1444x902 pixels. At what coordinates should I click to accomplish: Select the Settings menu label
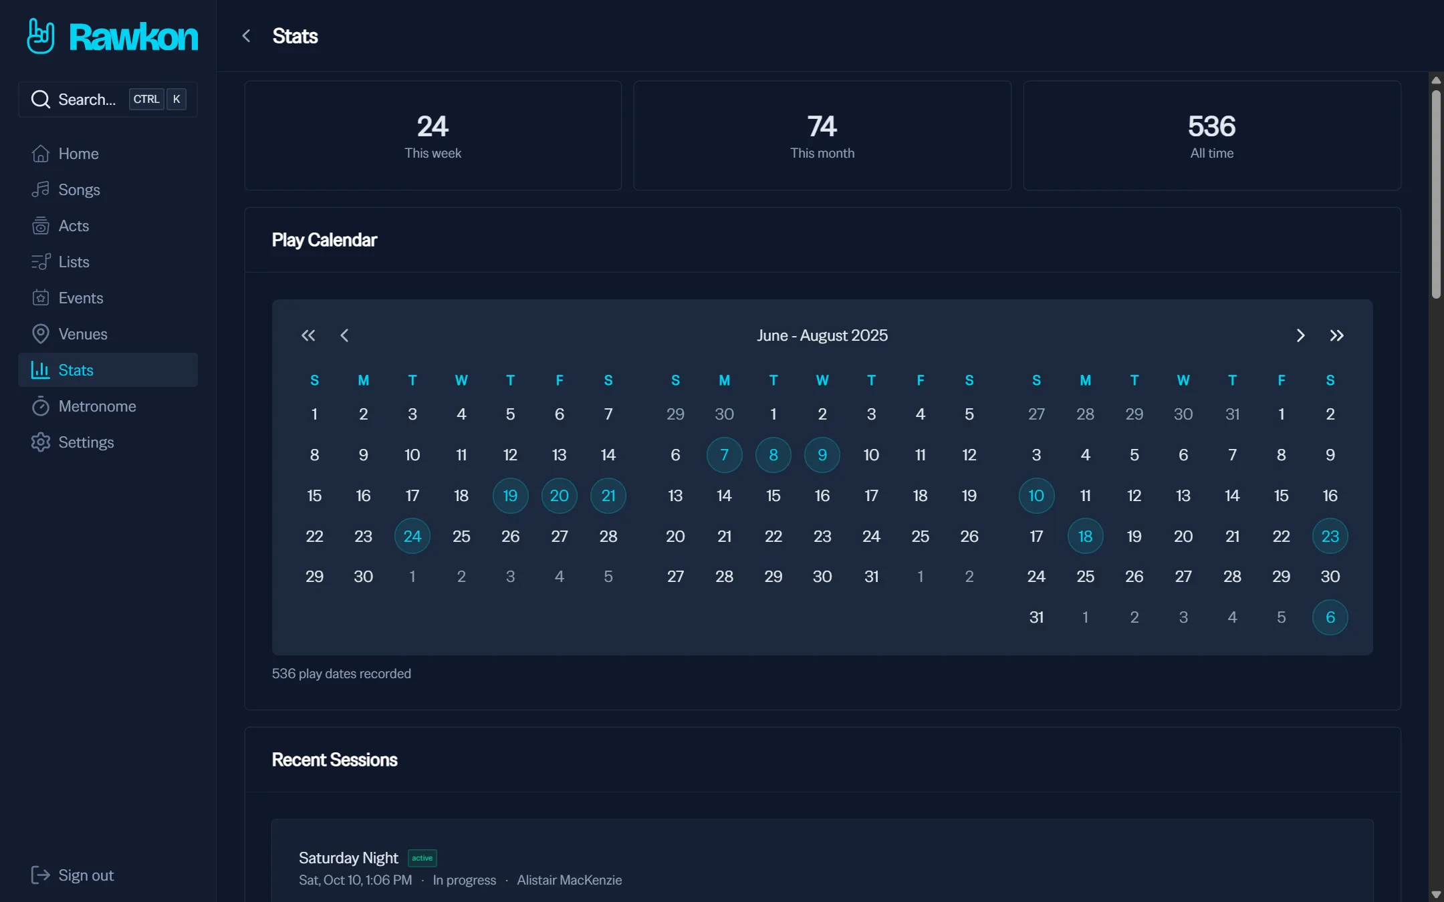pos(86,442)
